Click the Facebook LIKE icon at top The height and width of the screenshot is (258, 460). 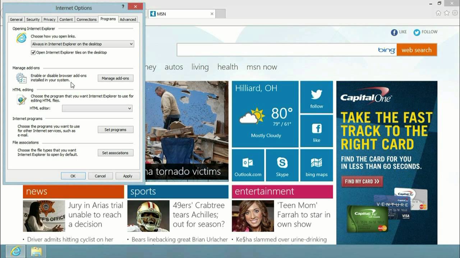394,32
